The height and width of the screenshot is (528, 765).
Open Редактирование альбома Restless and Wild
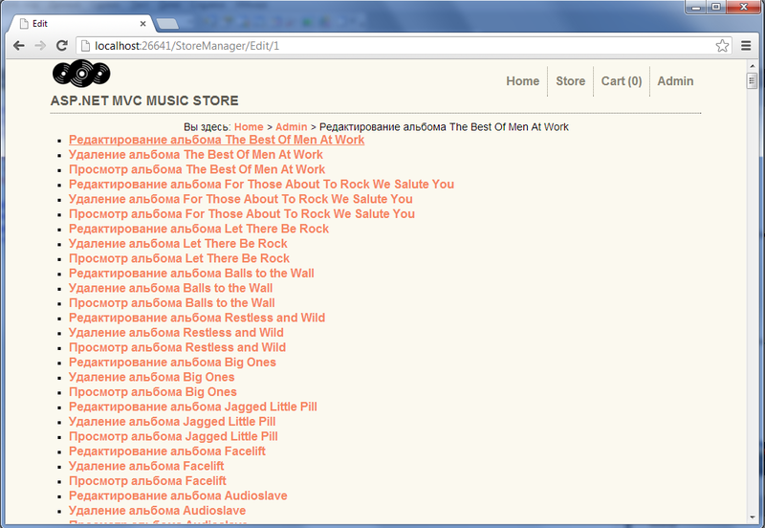tap(197, 318)
